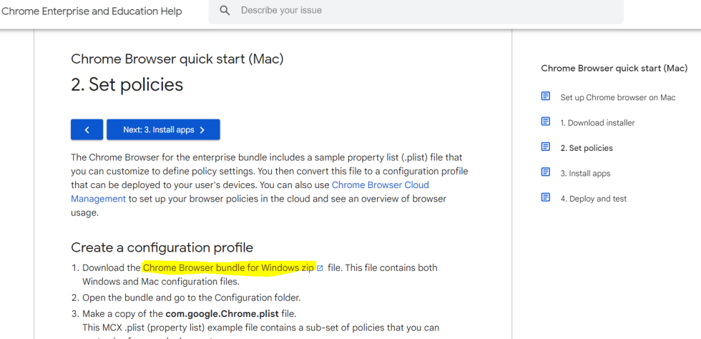Click main title 'Chrome Browser quick start (Mac)'

tap(177, 59)
